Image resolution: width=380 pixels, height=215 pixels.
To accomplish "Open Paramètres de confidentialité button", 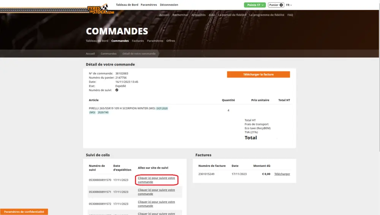I will click(x=24, y=212).
